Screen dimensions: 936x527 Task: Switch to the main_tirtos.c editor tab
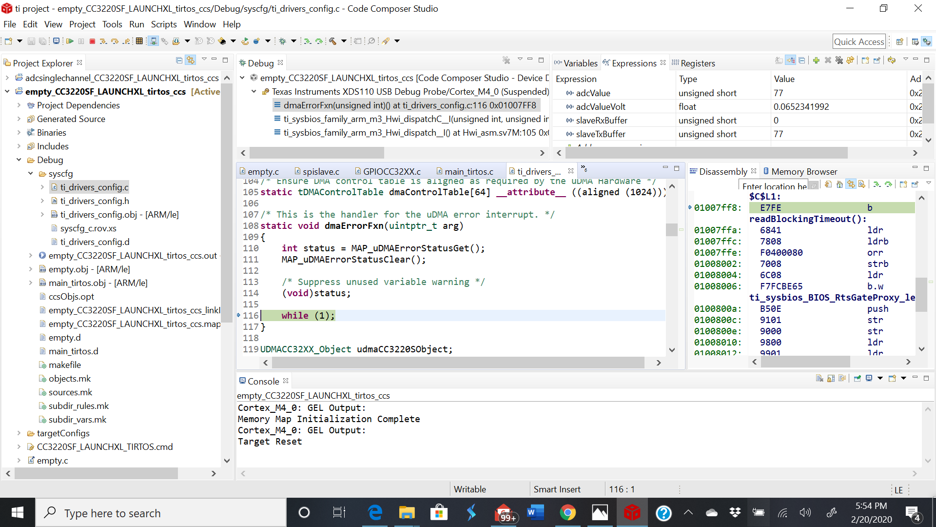[465, 172]
